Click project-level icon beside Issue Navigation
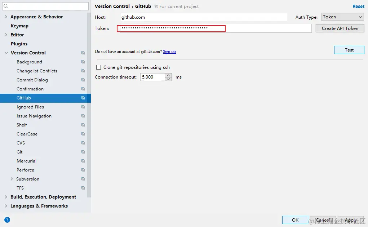 tap(83, 116)
